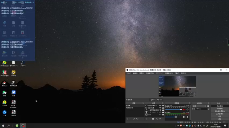Select the 显示器捕获 3 source row

point(155,106)
